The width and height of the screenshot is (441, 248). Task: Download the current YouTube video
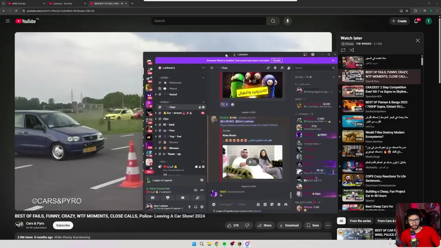click(x=289, y=225)
